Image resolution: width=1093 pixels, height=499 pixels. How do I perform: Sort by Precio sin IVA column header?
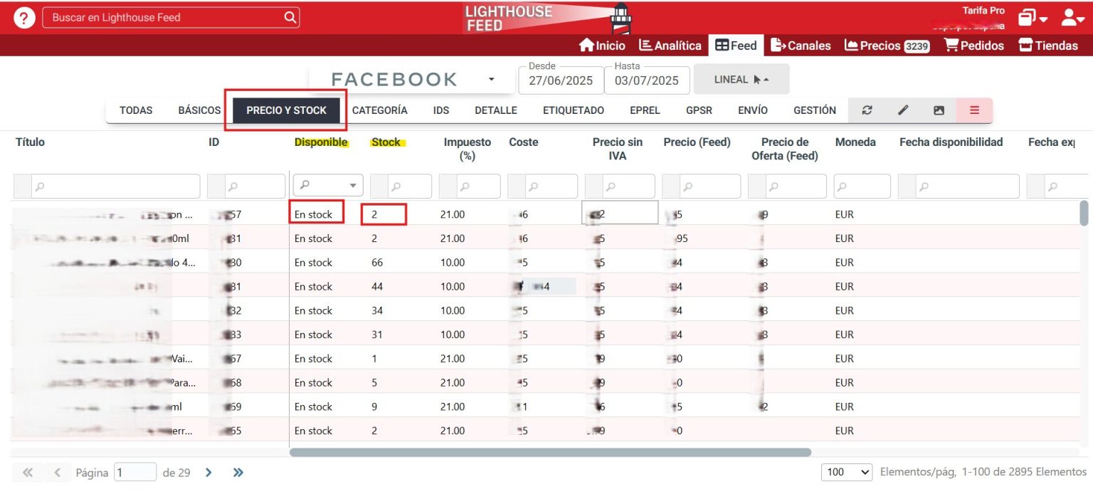click(618, 149)
